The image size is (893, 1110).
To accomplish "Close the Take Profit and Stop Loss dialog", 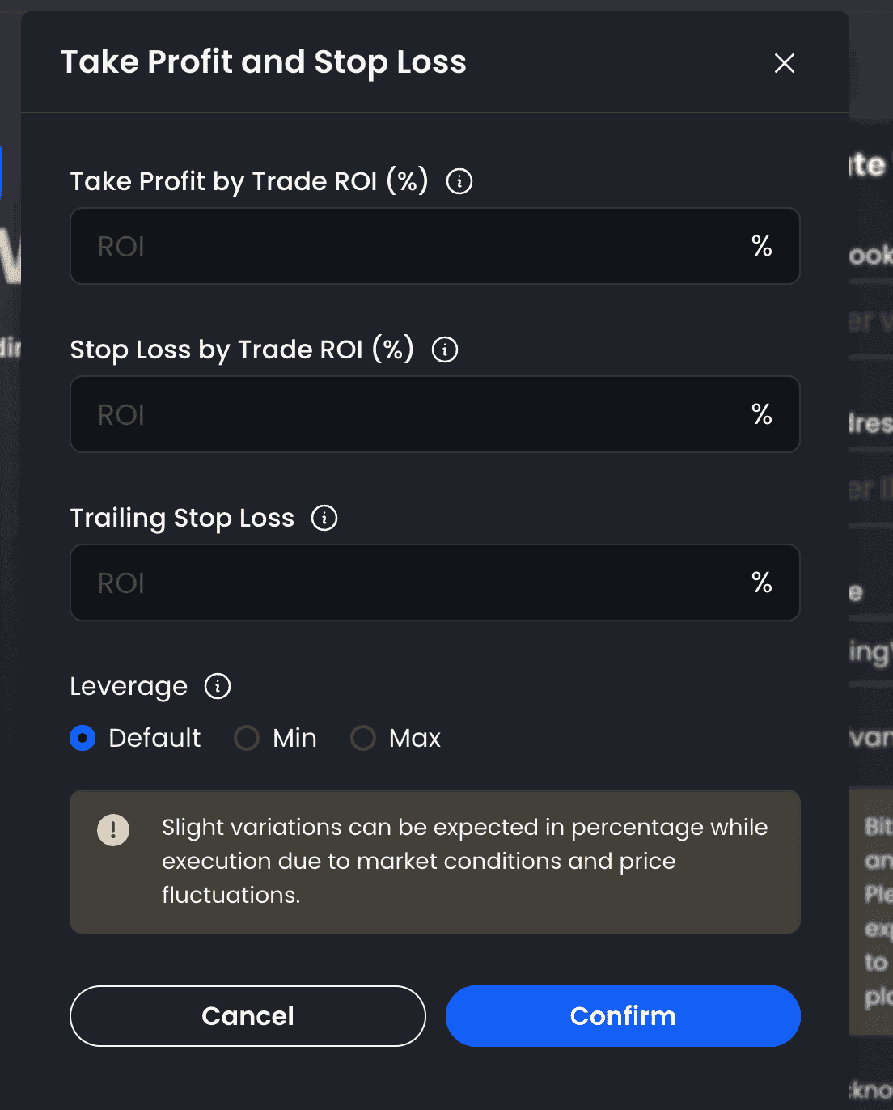I will pos(784,63).
